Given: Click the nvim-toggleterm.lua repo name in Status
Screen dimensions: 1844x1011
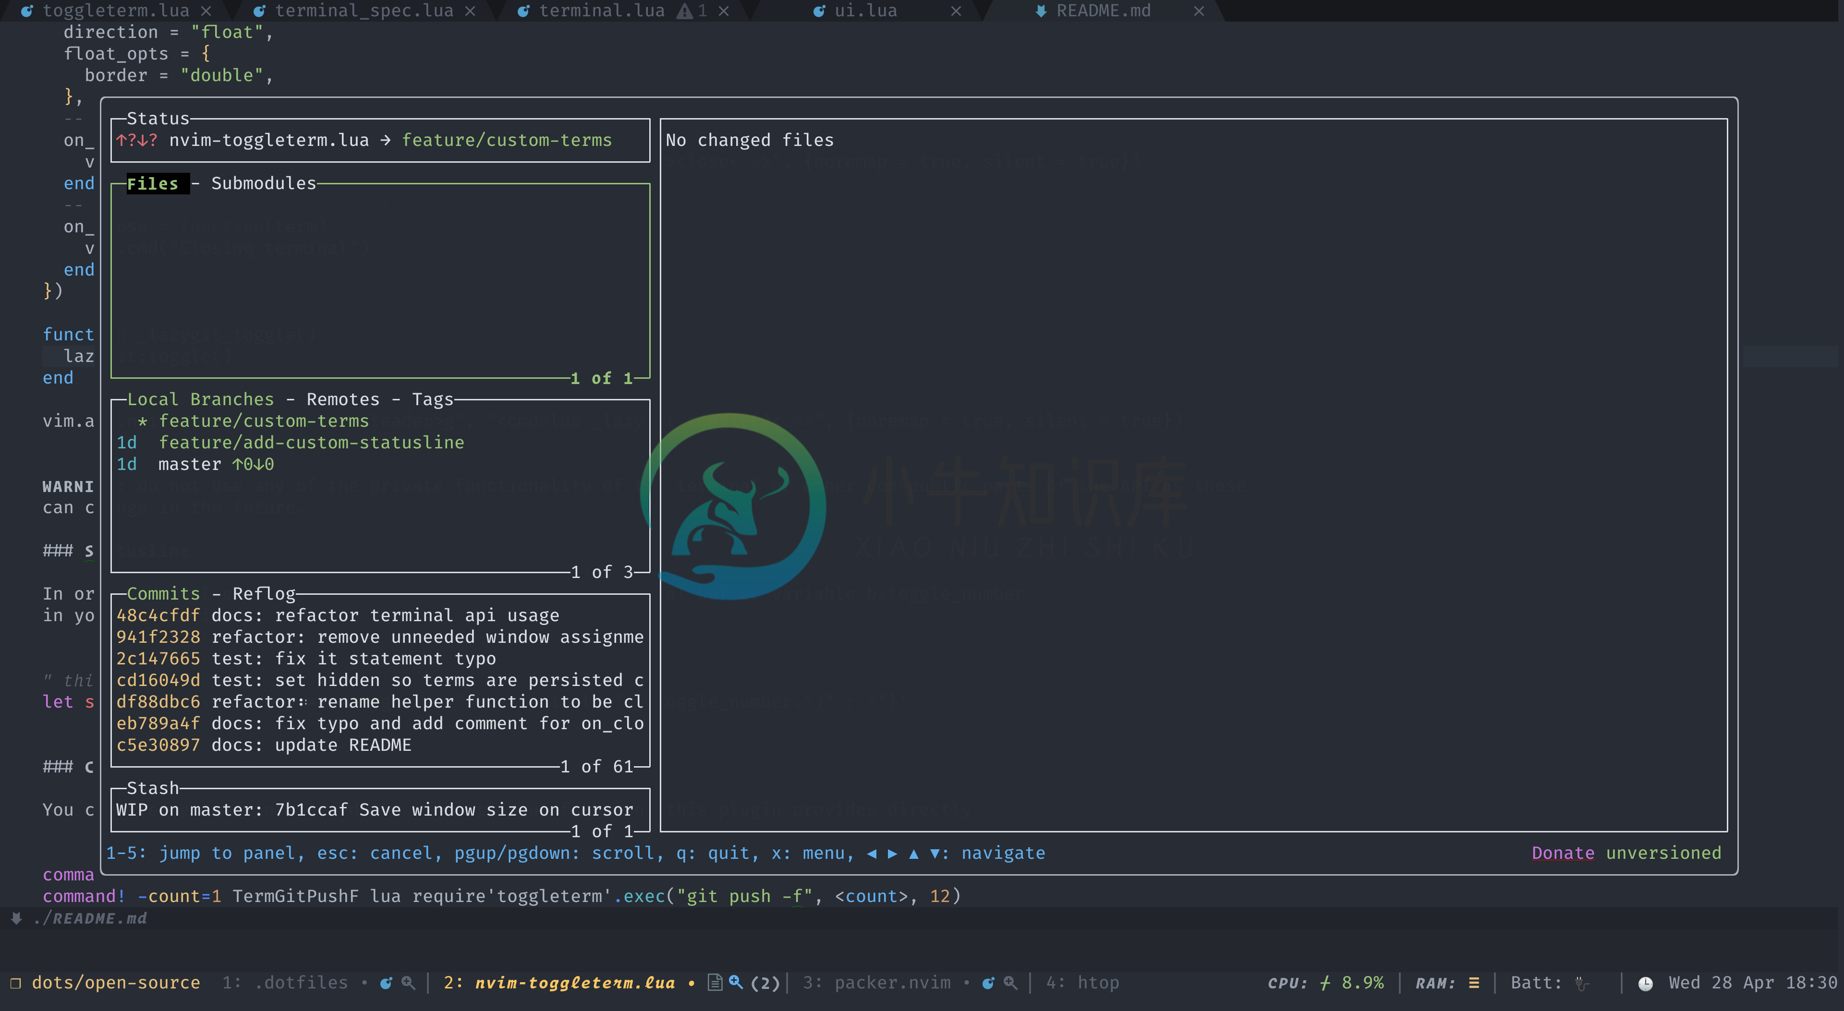Looking at the screenshot, I should point(269,140).
